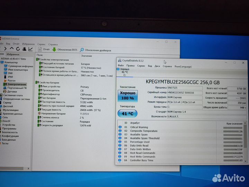Click Режим передачи PCIe field
Screen dimensions: 249x187
[185, 102]
